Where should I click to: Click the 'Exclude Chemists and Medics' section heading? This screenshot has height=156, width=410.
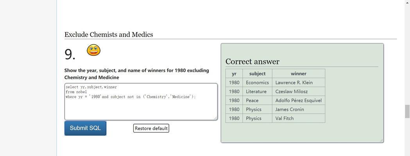click(x=109, y=34)
